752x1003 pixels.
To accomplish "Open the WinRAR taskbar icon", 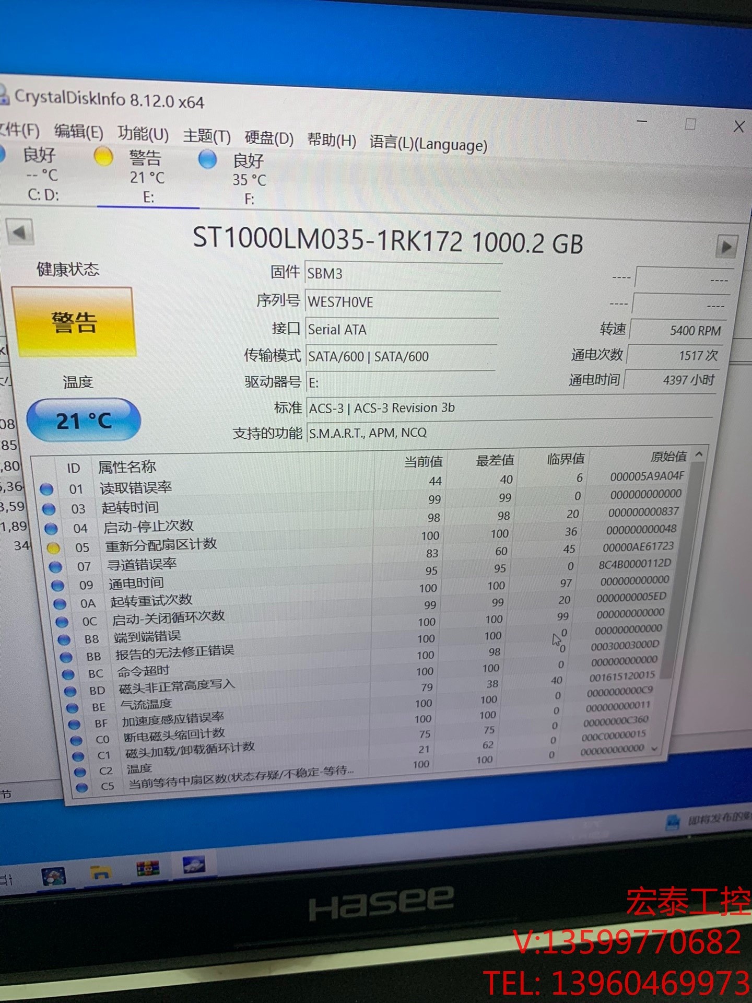I will tap(147, 869).
